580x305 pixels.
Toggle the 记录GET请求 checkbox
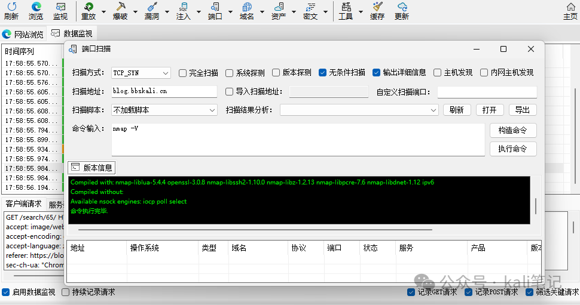411,292
